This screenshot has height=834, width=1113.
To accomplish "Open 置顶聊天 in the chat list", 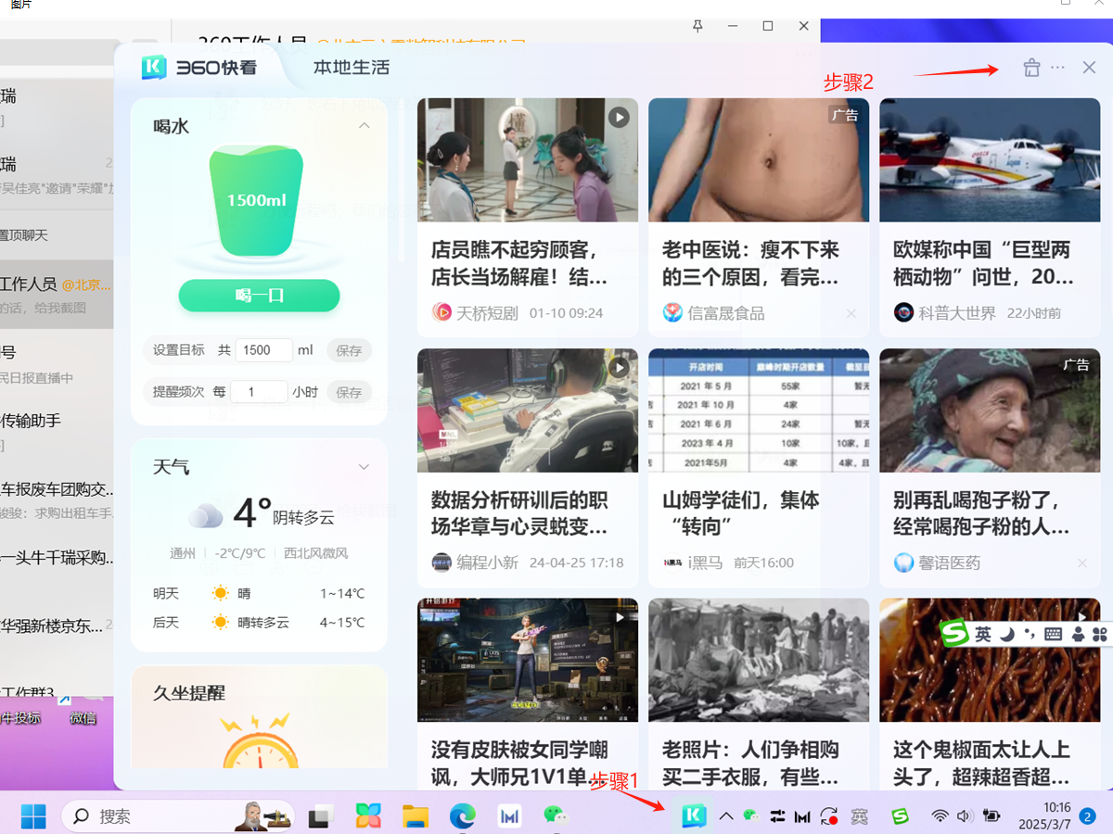I will (24, 235).
